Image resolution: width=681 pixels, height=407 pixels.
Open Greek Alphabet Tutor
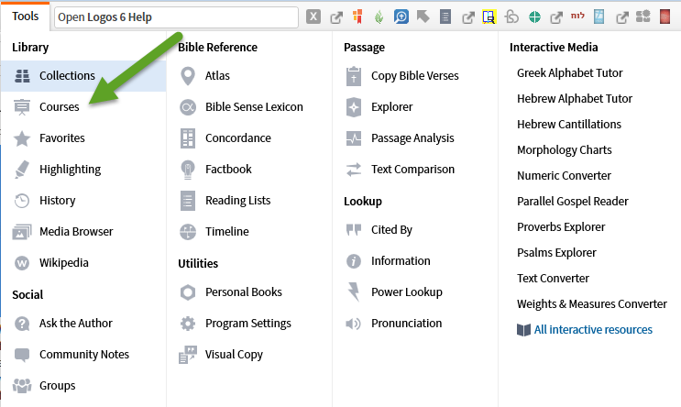[x=570, y=73]
